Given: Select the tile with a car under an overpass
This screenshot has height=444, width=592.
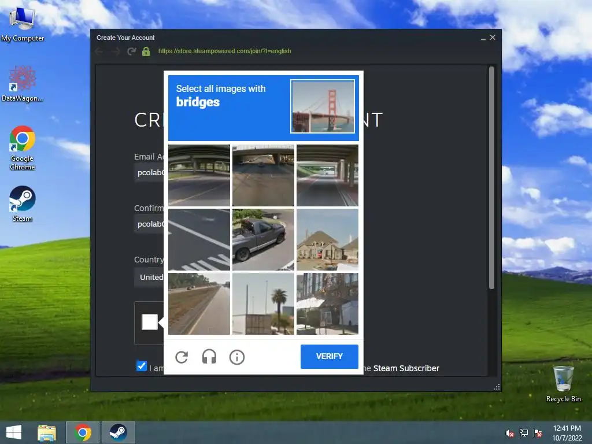Looking at the screenshot, I should (x=263, y=176).
